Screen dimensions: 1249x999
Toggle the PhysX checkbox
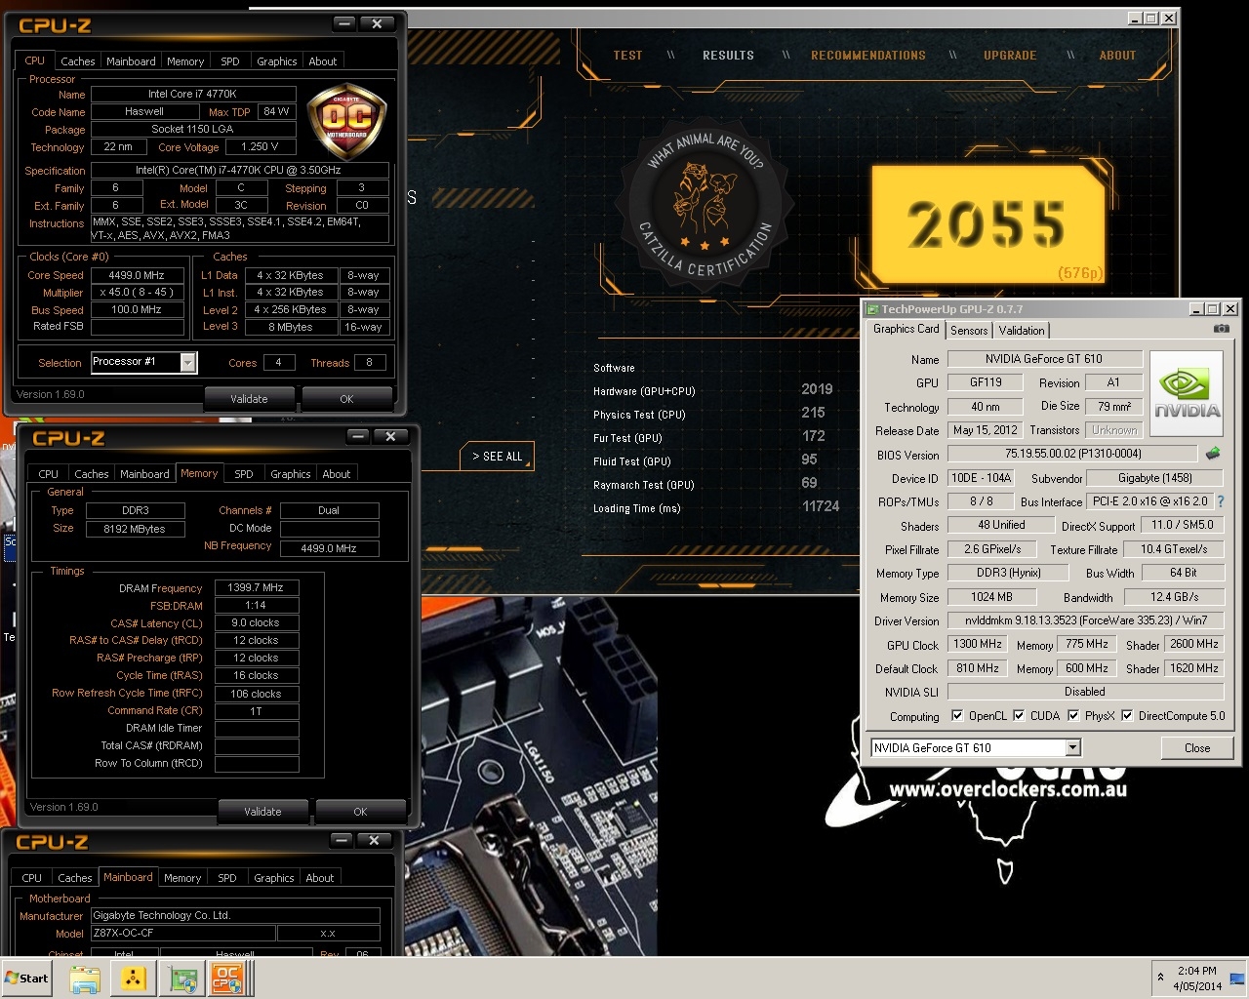point(1073,715)
